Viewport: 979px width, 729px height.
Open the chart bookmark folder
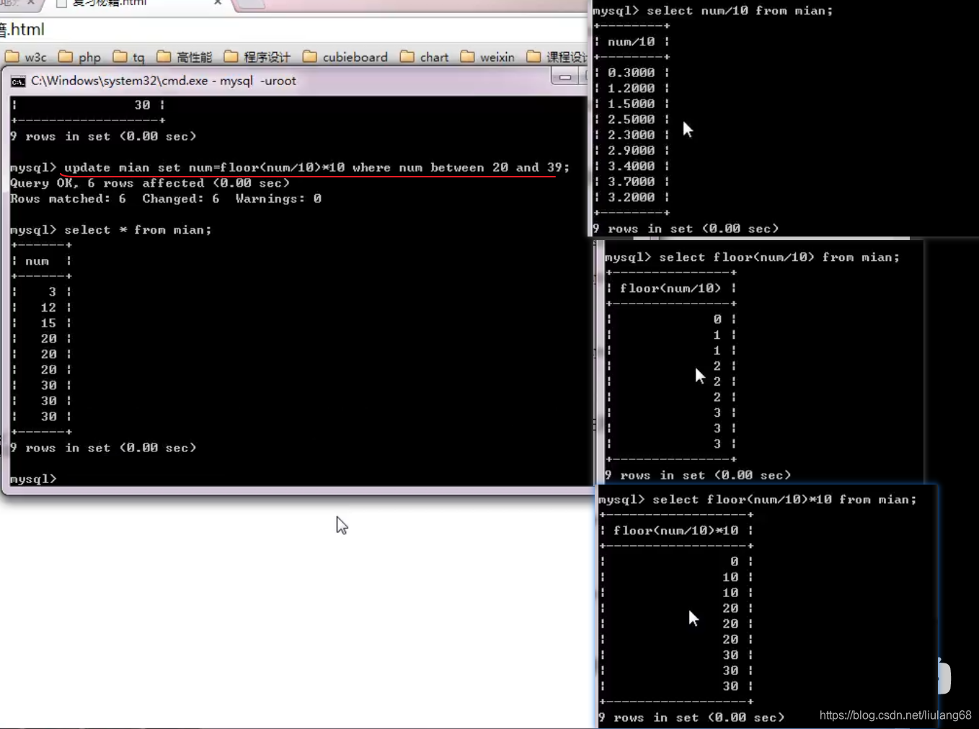coord(425,57)
